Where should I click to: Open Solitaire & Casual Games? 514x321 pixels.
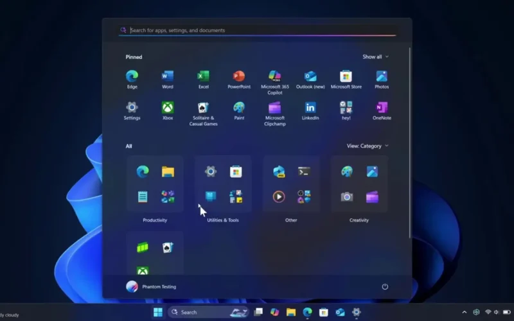[x=203, y=114]
